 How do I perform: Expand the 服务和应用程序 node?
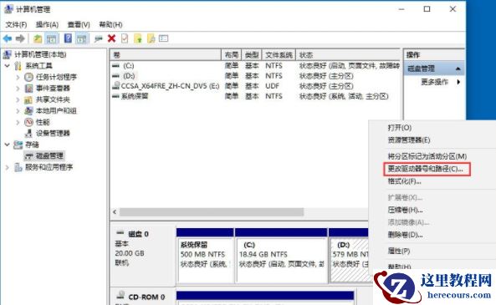[8, 167]
